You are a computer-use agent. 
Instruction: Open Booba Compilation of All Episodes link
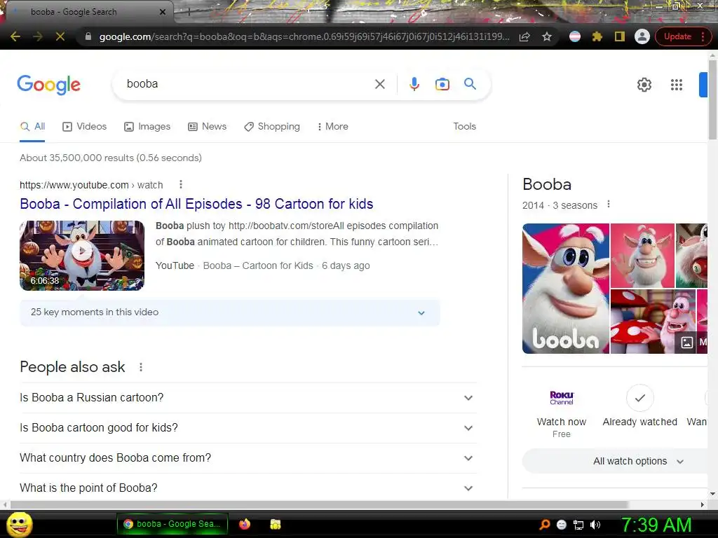[196, 204]
